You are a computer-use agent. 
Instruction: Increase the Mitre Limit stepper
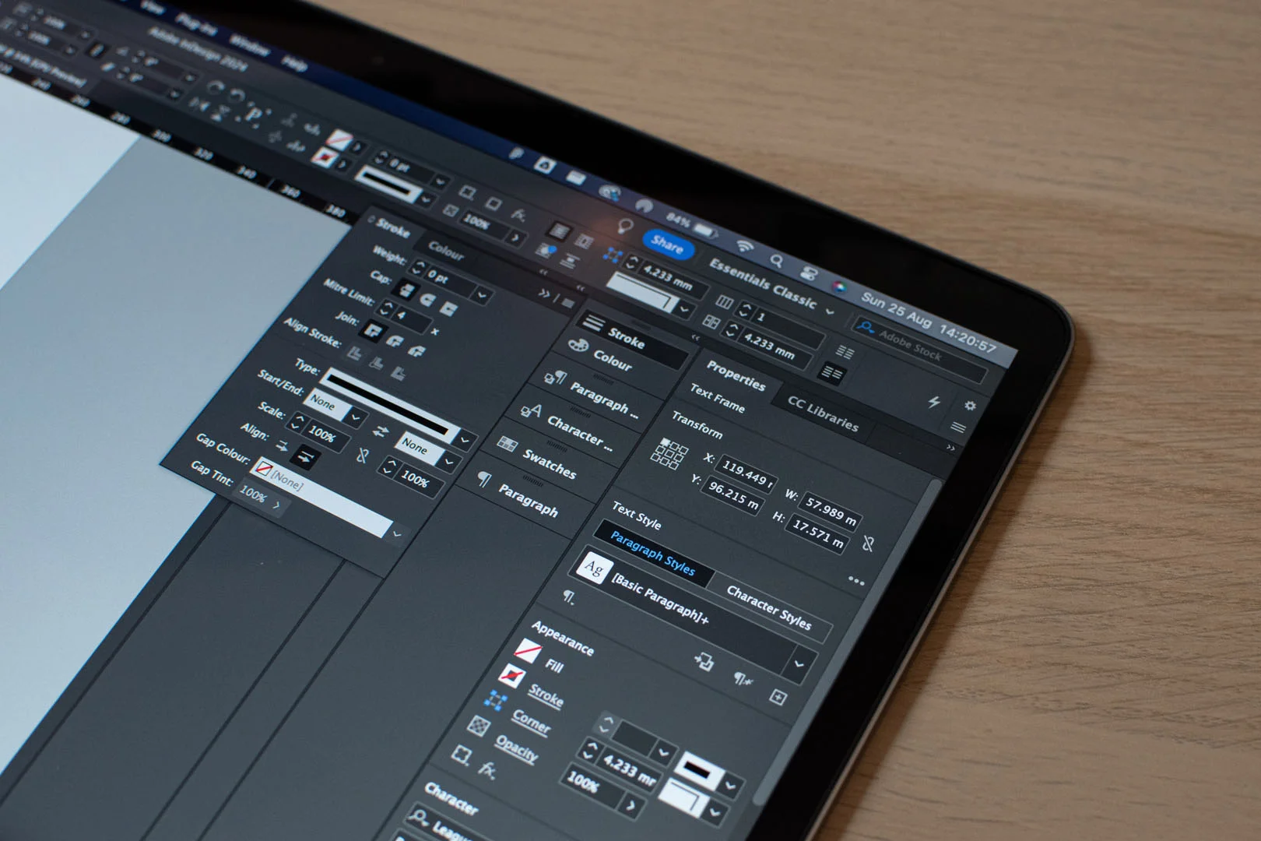pyautogui.click(x=387, y=305)
